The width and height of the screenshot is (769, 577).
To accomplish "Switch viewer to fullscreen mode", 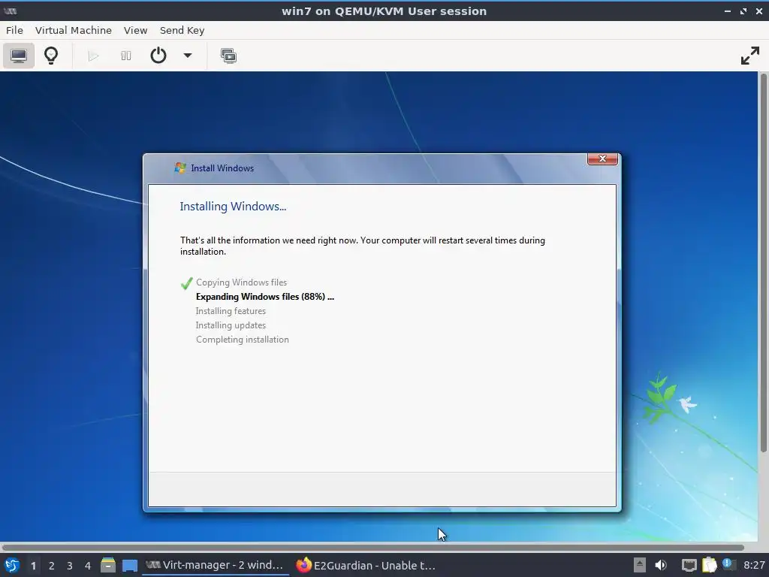I will 750,56.
